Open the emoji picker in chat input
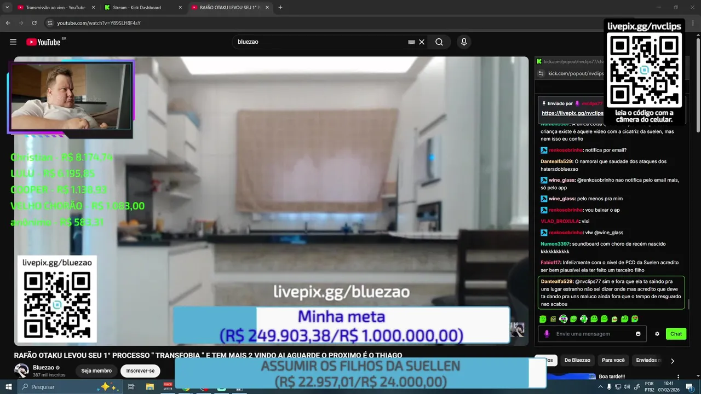This screenshot has width=701, height=394. (x=638, y=334)
